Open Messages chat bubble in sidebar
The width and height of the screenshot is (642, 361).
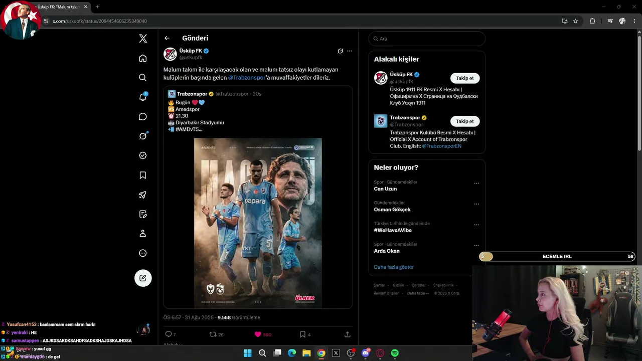tap(143, 117)
